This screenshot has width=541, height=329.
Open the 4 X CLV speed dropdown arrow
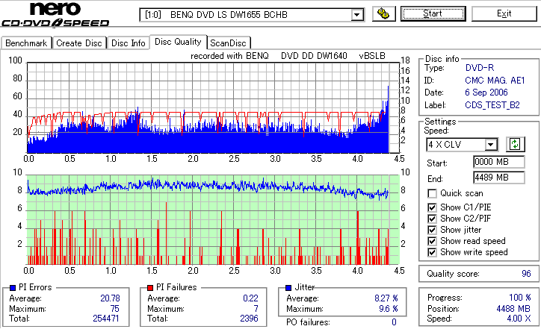490,145
